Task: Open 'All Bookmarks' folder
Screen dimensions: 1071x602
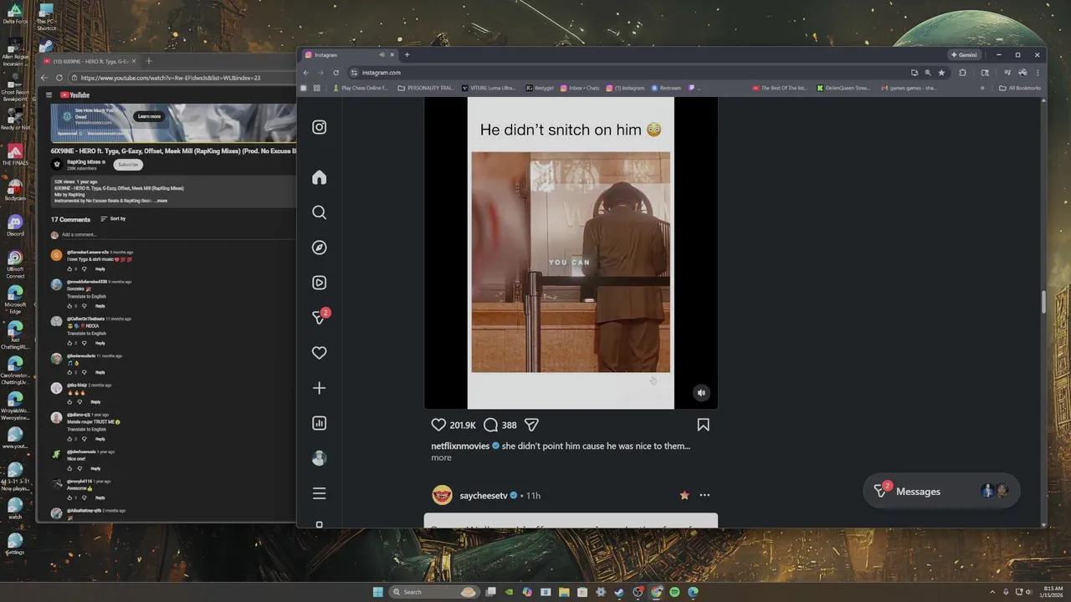Action: (x=1020, y=88)
